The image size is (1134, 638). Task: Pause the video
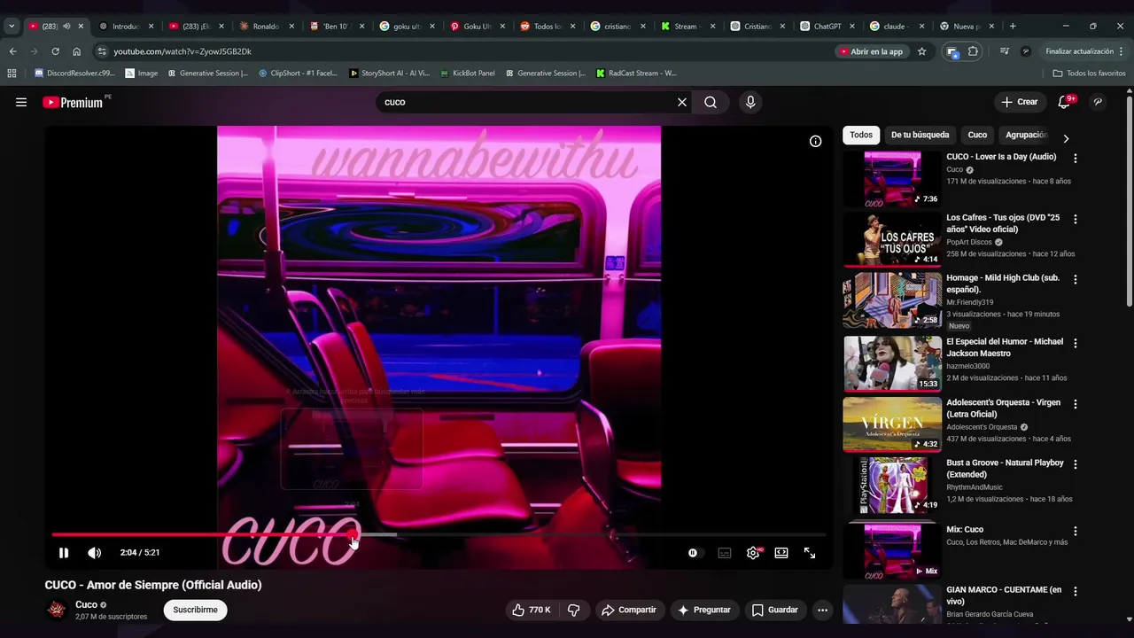click(64, 553)
